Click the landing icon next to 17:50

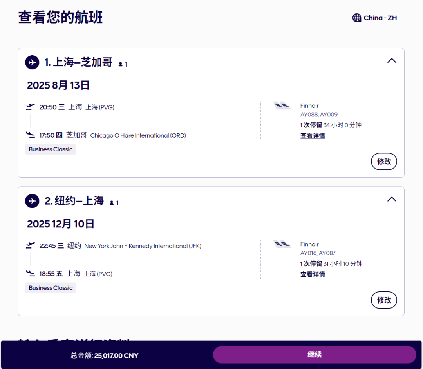(x=30, y=135)
